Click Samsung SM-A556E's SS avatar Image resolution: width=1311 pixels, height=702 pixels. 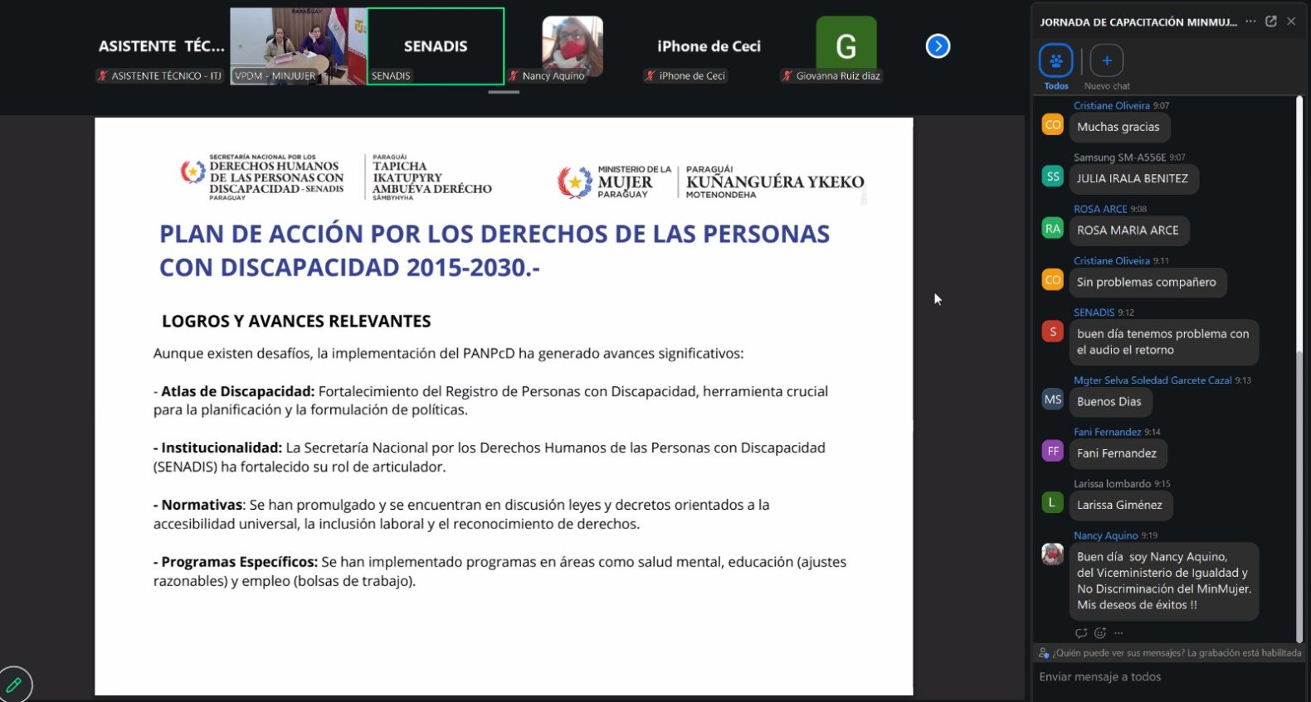pos(1052,176)
